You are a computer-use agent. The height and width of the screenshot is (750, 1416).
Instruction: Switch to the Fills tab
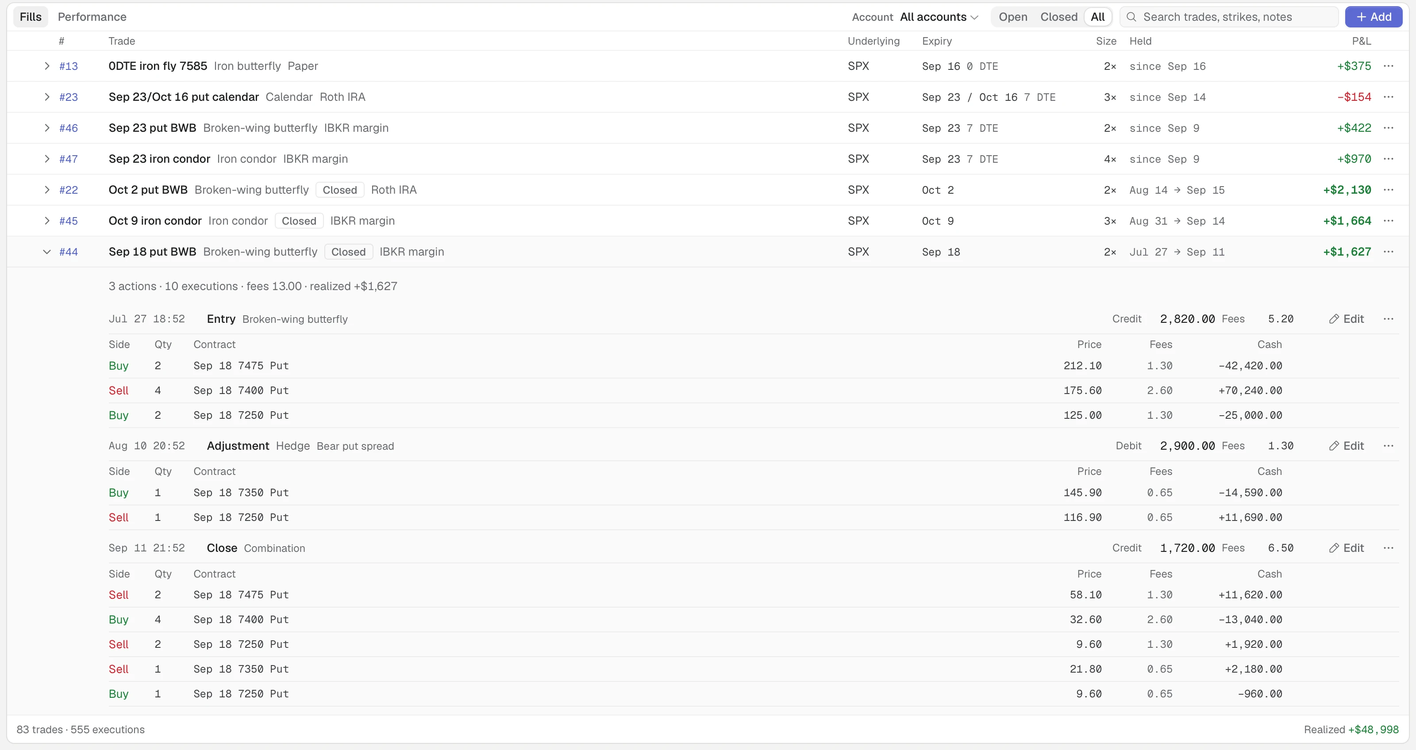[31, 17]
